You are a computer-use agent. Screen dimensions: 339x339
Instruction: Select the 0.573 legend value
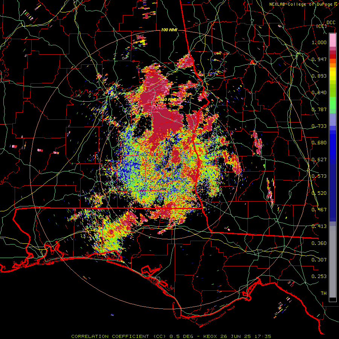point(319,176)
